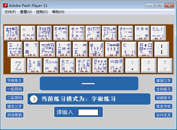Click the large Z key
This screenshot has width=177, height=130.
[18, 66]
